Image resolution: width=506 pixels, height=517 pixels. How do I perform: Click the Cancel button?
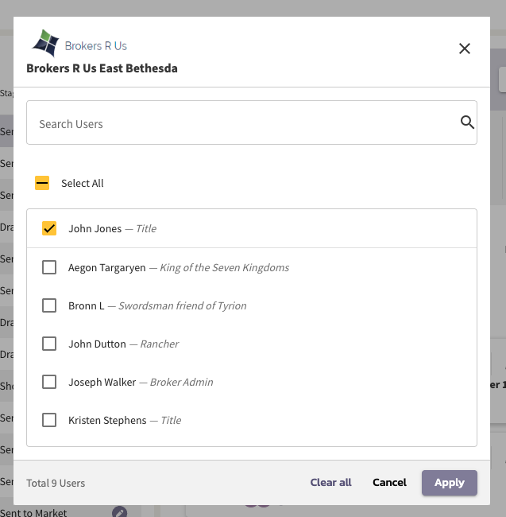389,483
